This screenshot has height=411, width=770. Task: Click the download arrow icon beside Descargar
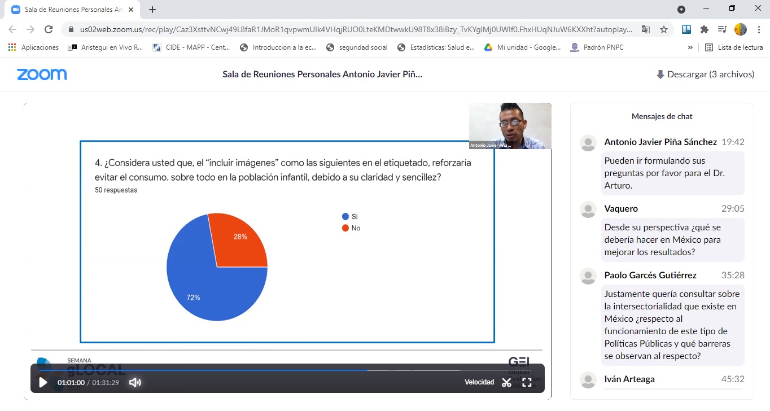(660, 75)
